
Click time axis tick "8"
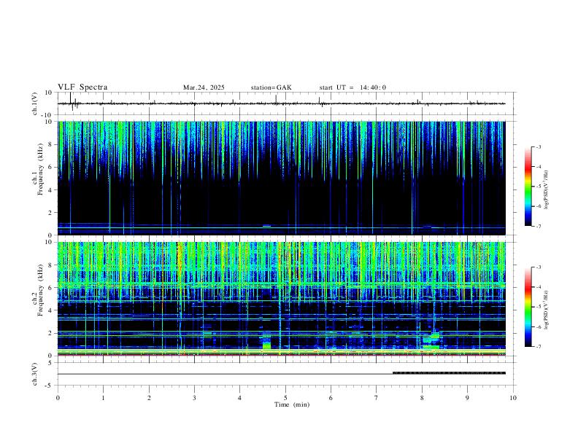422,398
